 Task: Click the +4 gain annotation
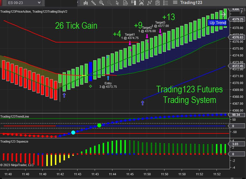click(x=117, y=34)
